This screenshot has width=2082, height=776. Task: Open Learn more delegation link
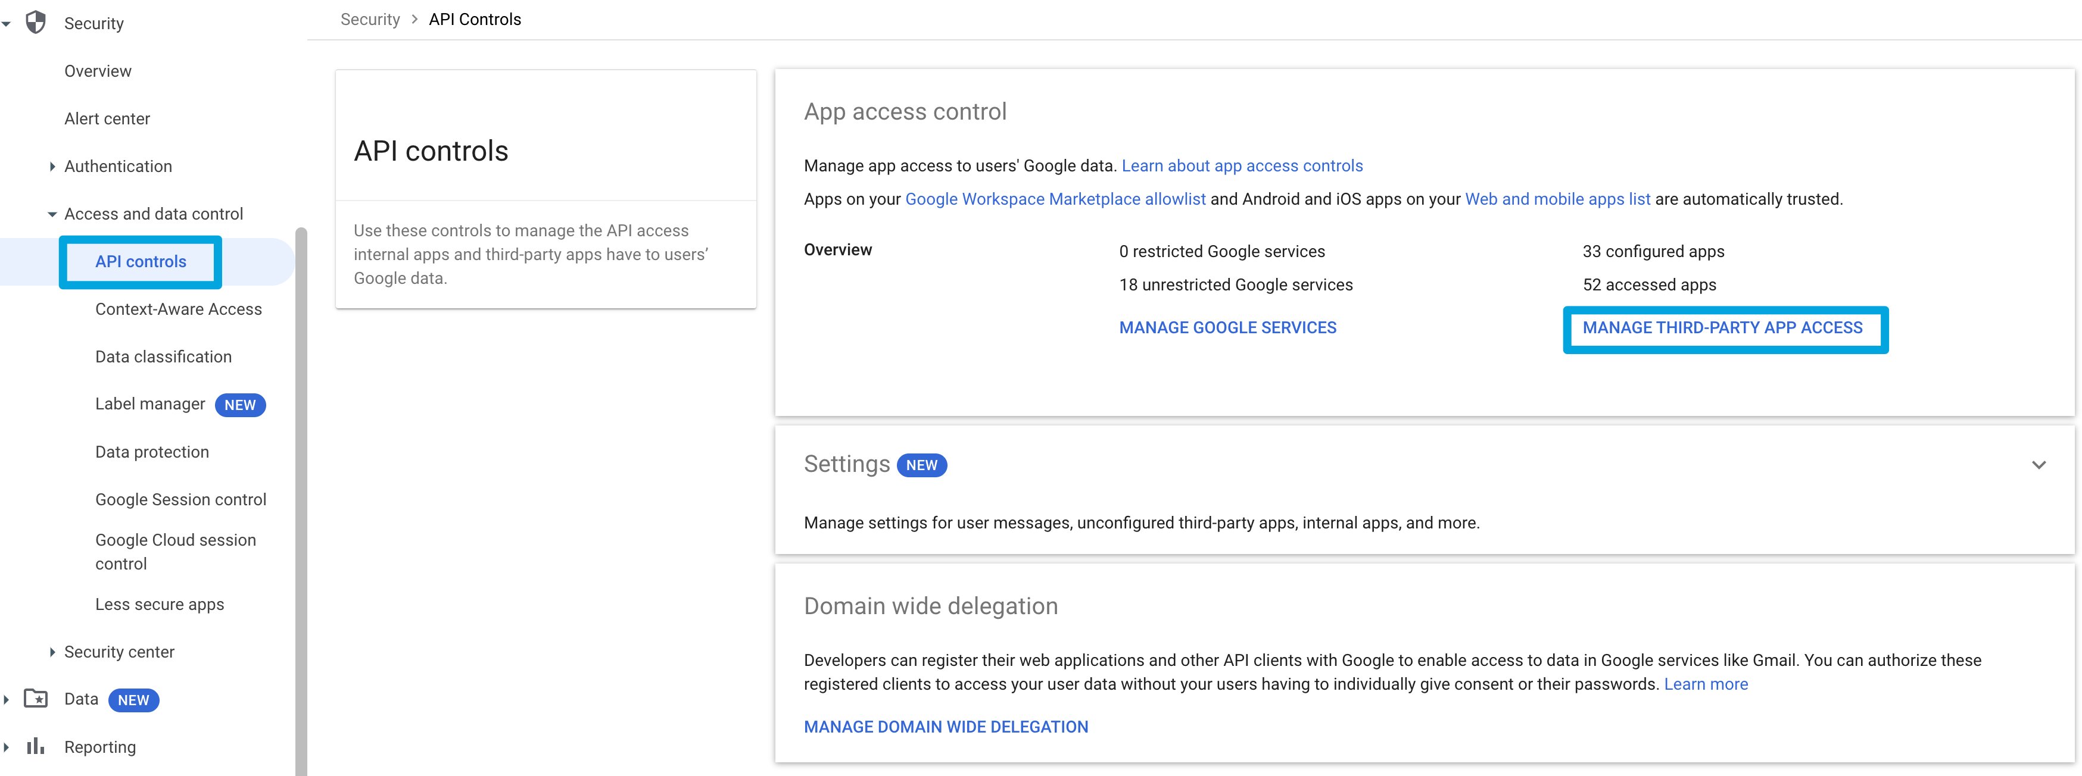(x=1706, y=684)
